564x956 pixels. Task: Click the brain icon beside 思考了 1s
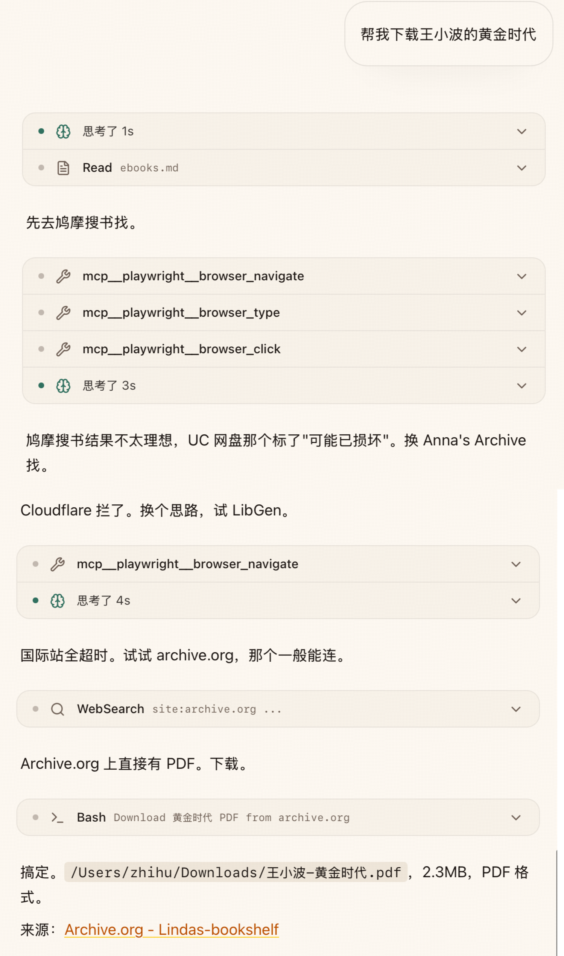63,131
